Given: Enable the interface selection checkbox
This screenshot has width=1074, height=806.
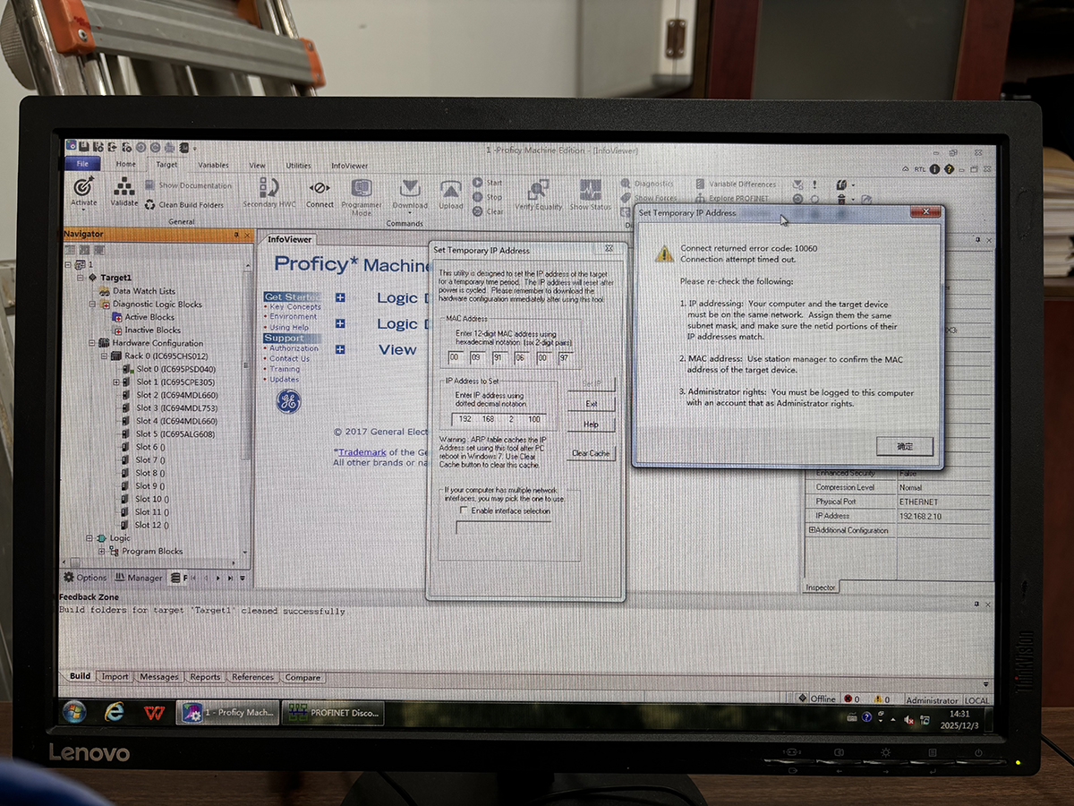Looking at the screenshot, I should (463, 510).
